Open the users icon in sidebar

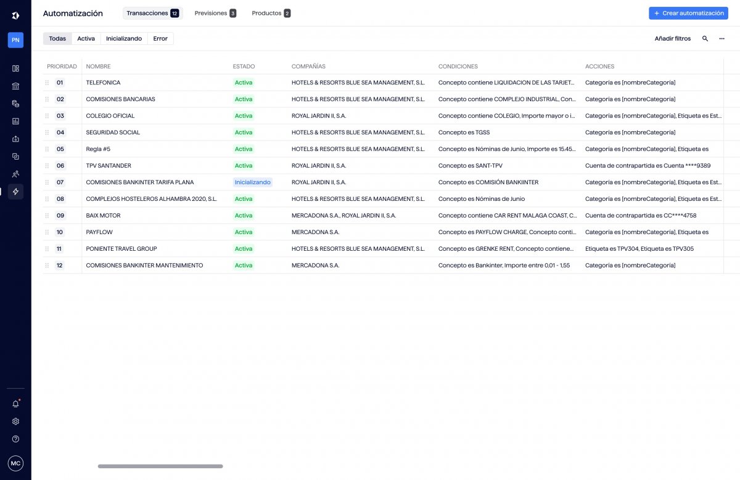(15, 174)
